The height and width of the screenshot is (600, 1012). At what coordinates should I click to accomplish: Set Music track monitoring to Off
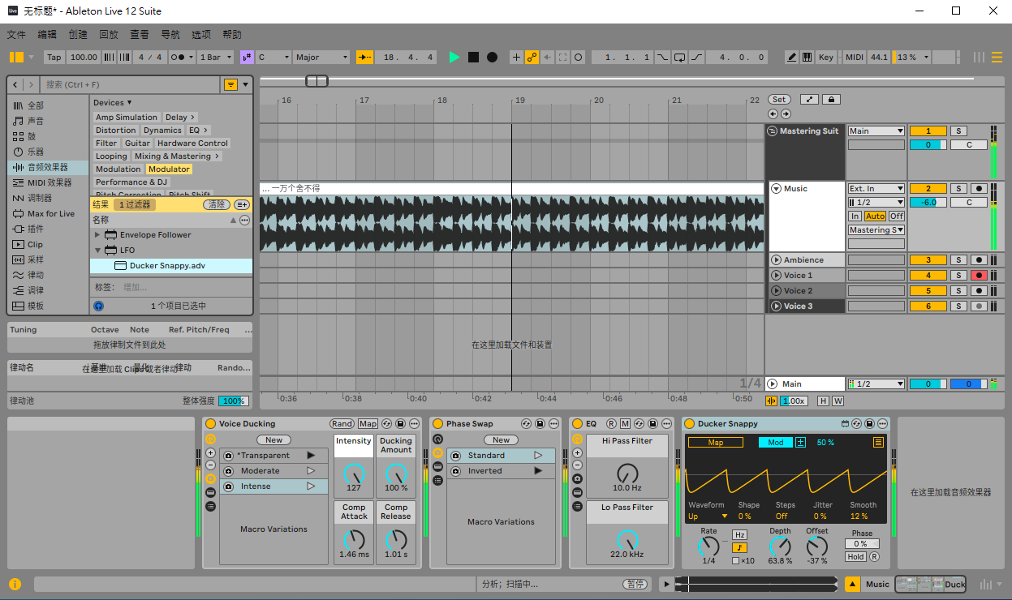[x=896, y=216]
